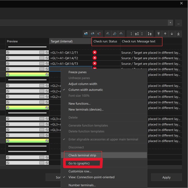Open the dropdown arrow of the top combo box
Screen dimensions: 188x188
tap(170, 23)
